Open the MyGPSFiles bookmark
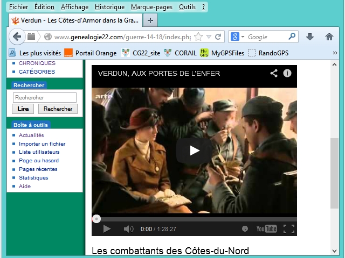Image resolution: width=345 pixels, height=258 pixels. (x=222, y=53)
